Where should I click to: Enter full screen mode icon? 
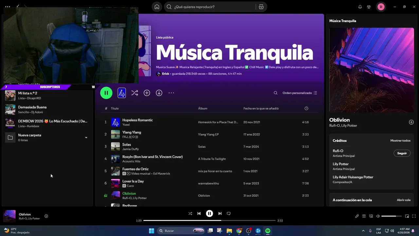(x=414, y=216)
